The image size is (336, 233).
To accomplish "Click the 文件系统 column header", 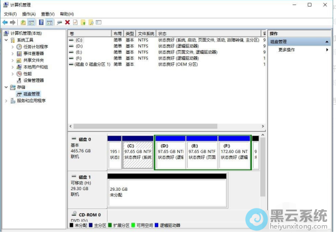I will pos(146,33).
